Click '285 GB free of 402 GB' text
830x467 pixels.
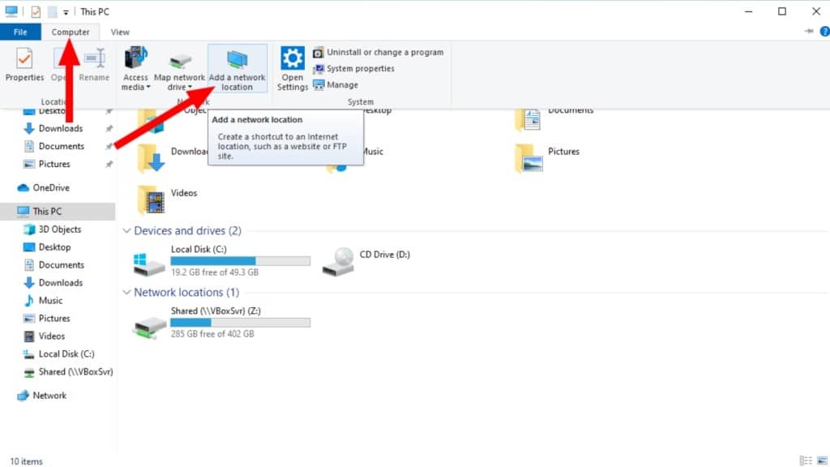point(212,334)
